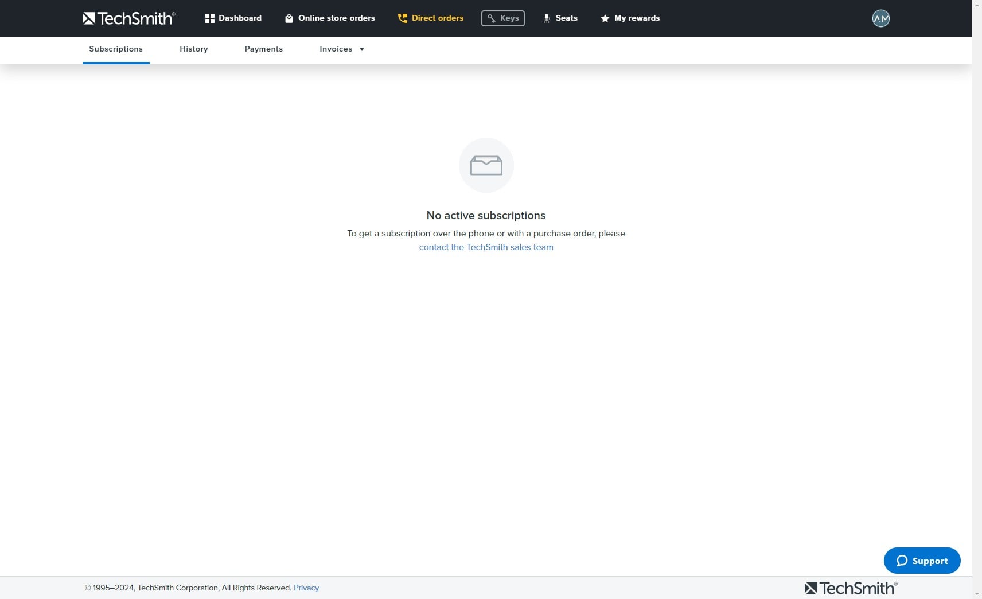982x599 pixels.
Task: Select Direct orders in the top navigation
Action: click(431, 18)
